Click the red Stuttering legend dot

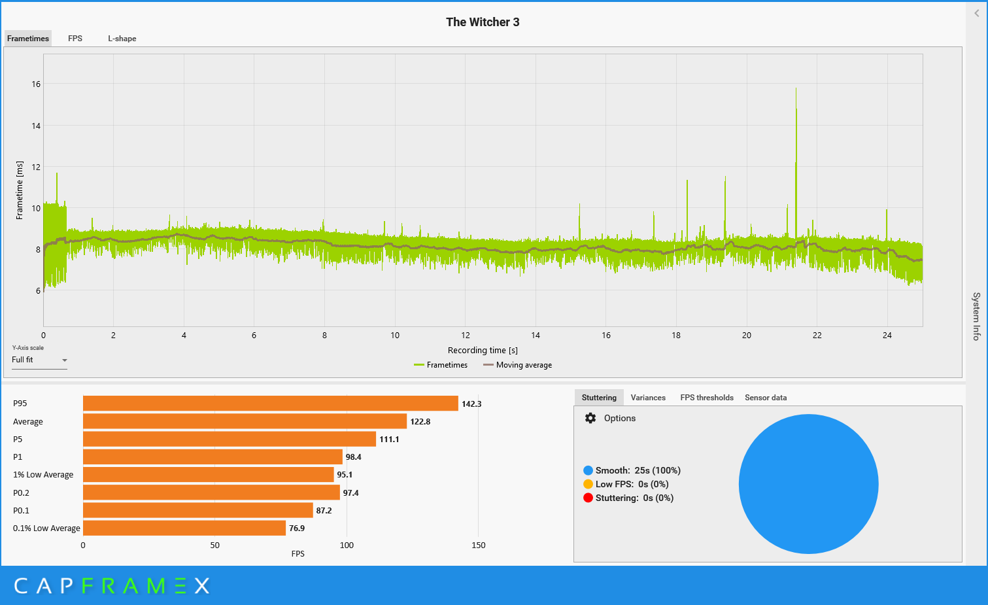pos(588,498)
